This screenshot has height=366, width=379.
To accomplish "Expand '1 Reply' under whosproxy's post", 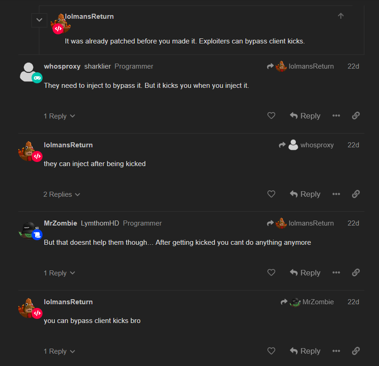I will click(x=59, y=116).
